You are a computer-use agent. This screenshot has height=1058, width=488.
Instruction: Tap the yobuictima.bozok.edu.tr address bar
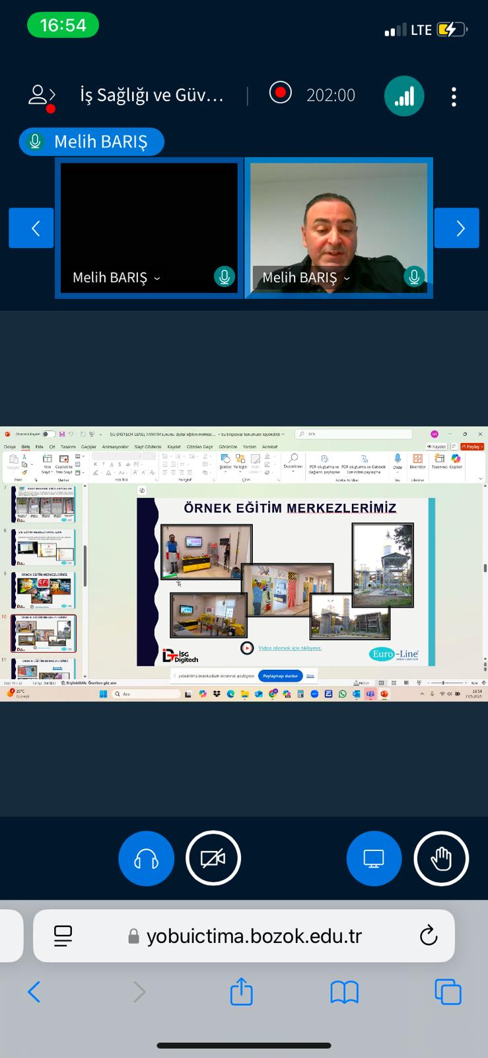pos(254,936)
